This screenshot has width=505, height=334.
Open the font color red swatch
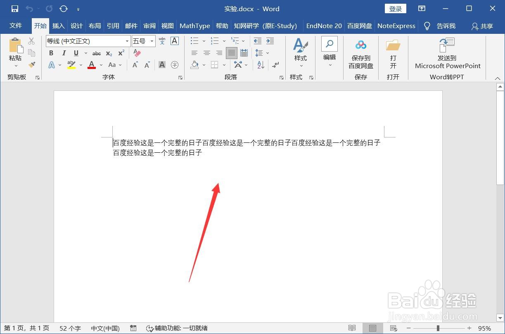coord(91,65)
